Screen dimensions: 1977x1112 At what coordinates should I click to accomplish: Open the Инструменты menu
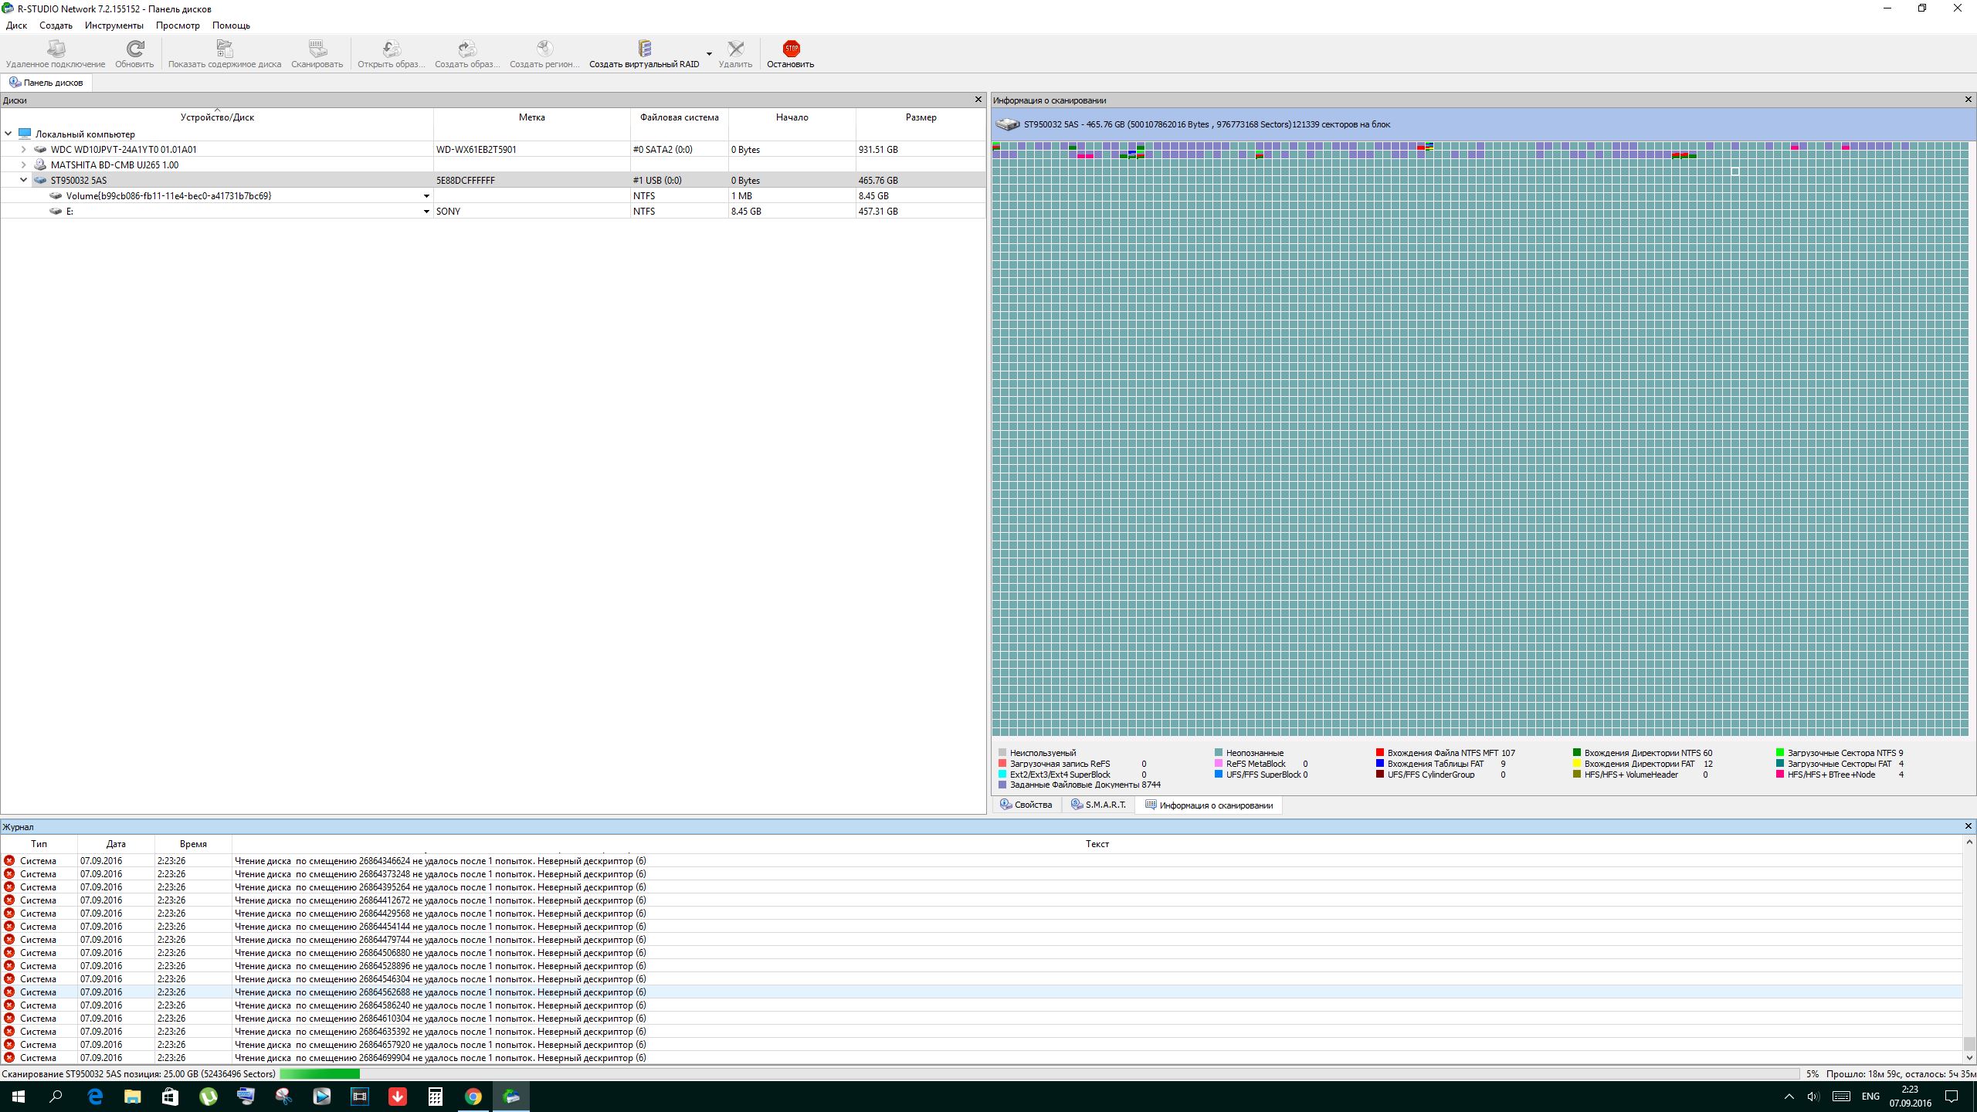coord(114,25)
